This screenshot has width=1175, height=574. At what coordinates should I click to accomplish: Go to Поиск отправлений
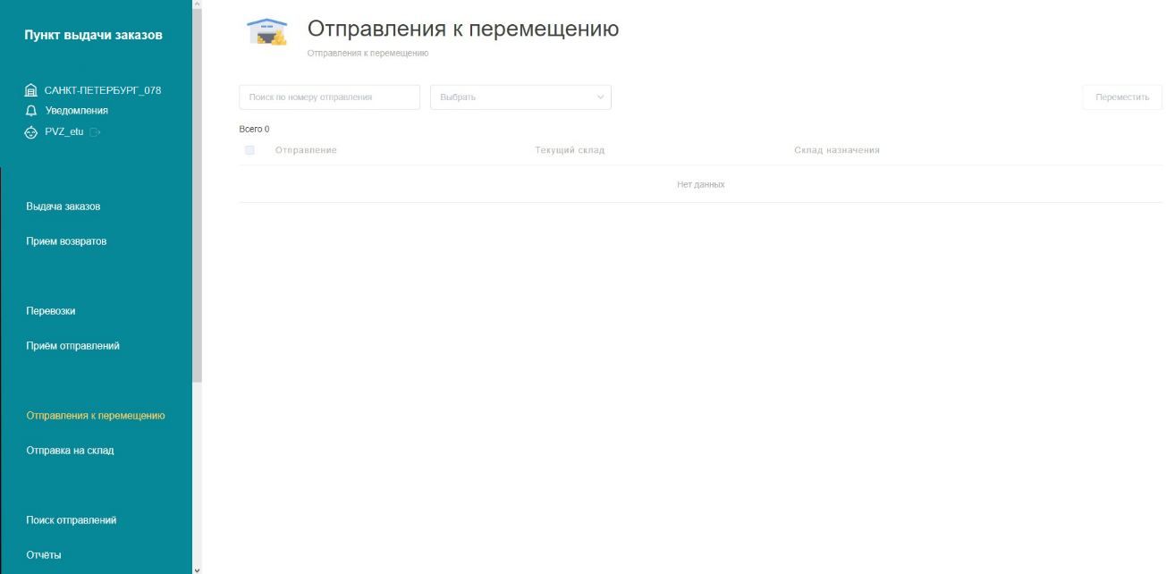pyautogui.click(x=72, y=520)
